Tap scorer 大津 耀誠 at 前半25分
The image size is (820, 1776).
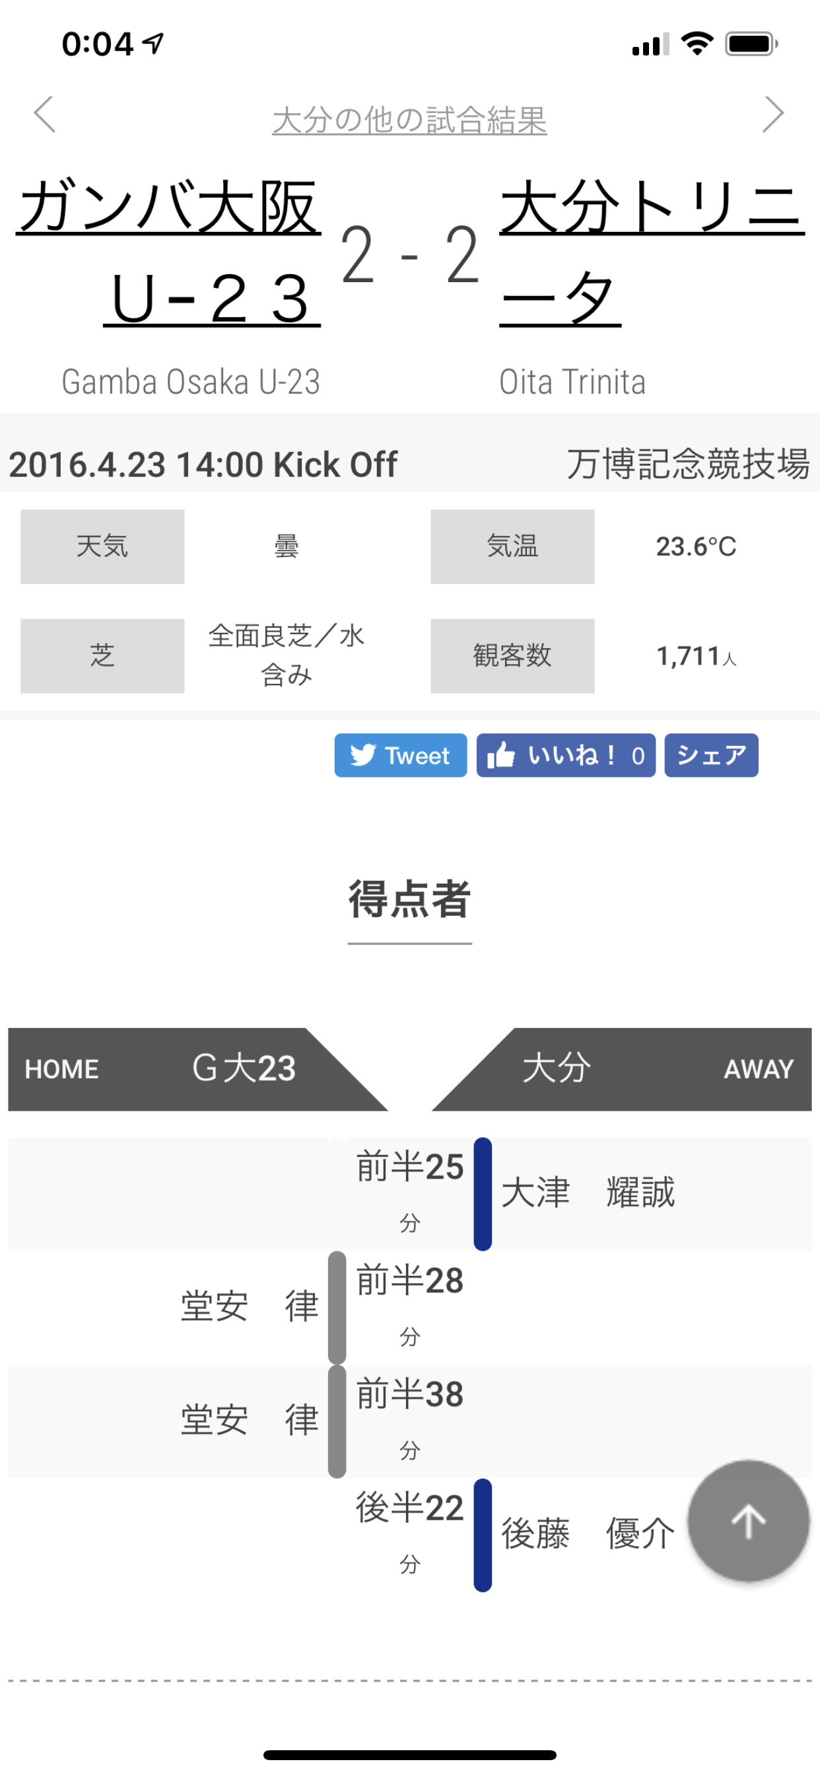click(x=588, y=1193)
